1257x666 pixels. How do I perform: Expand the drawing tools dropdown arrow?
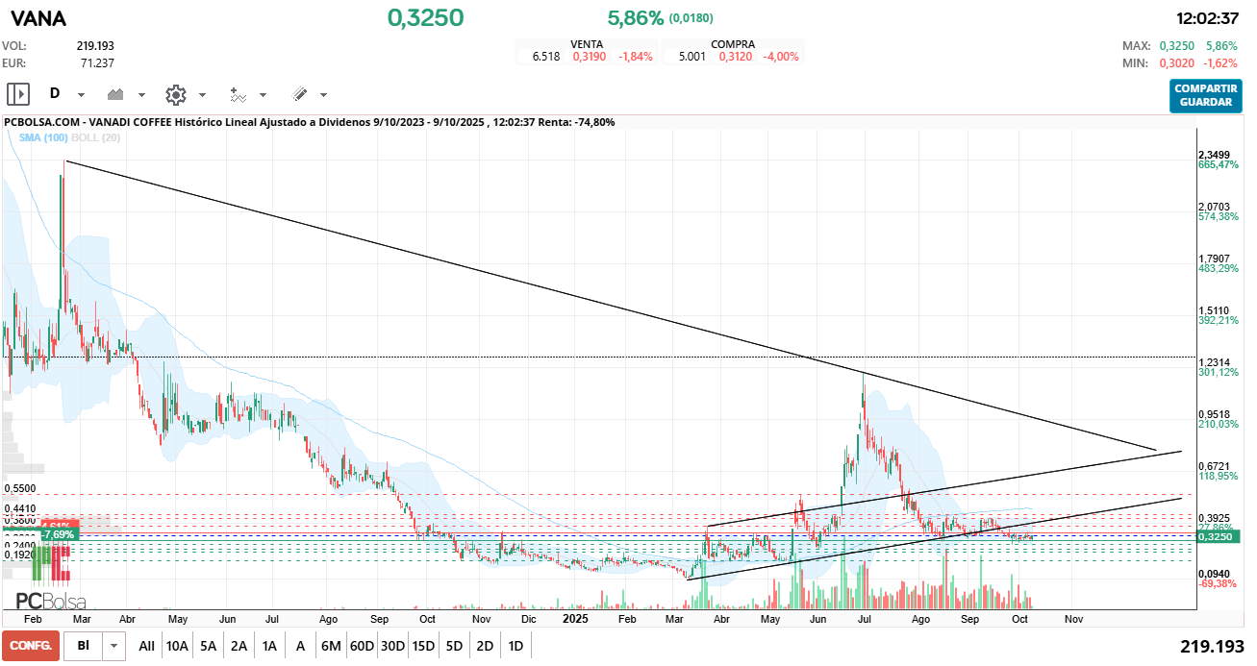tap(323, 95)
